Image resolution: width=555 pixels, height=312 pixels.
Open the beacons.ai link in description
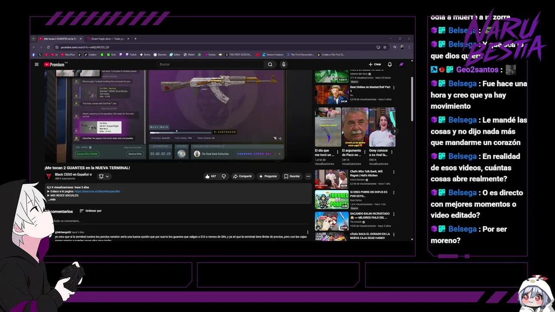point(97,192)
